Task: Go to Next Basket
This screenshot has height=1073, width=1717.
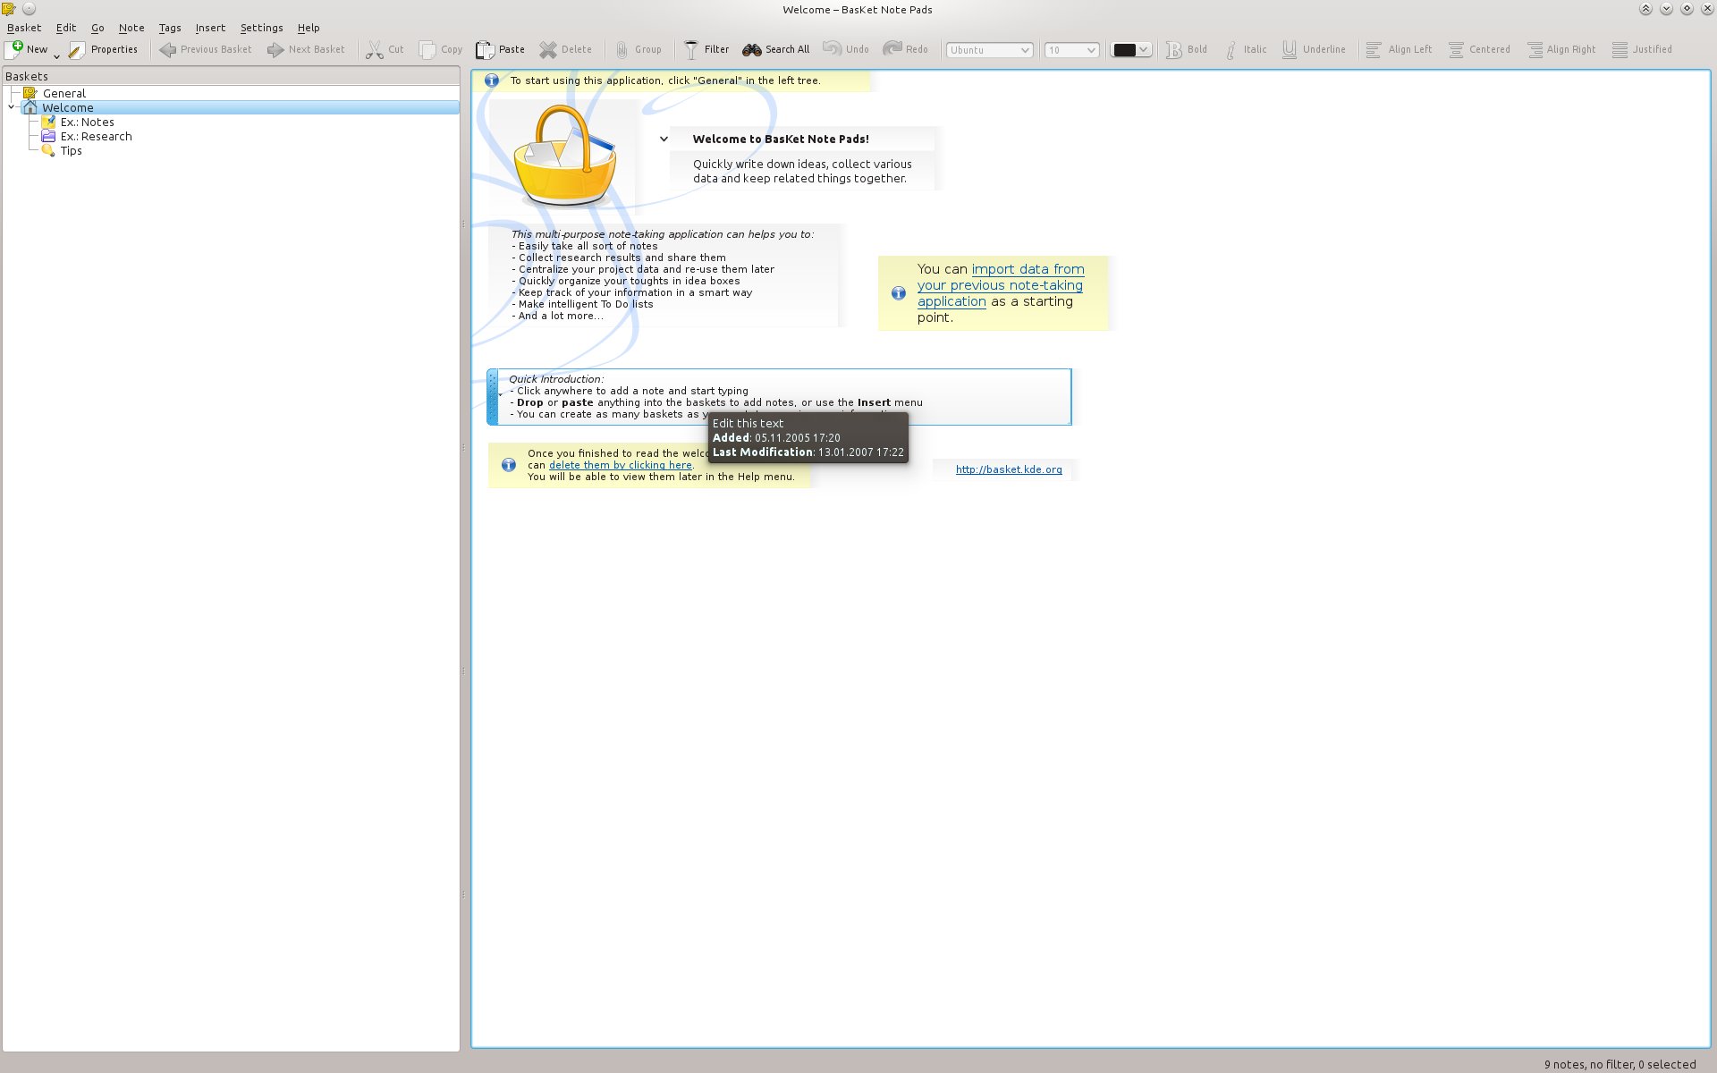Action: coord(306,49)
